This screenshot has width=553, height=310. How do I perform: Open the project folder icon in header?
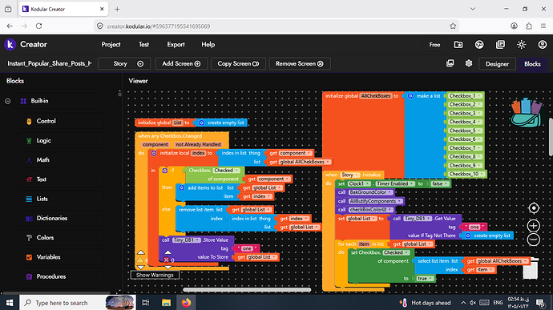pos(458,44)
